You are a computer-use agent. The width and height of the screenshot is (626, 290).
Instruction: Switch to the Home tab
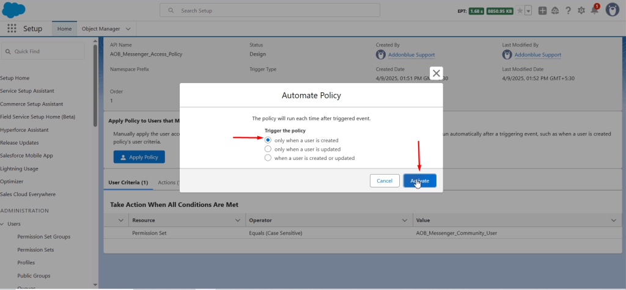pyautogui.click(x=64, y=29)
